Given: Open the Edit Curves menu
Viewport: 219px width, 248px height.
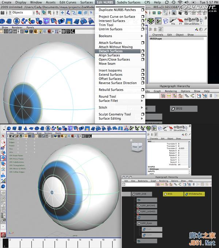Looking at the screenshot, I should pos(68,2).
